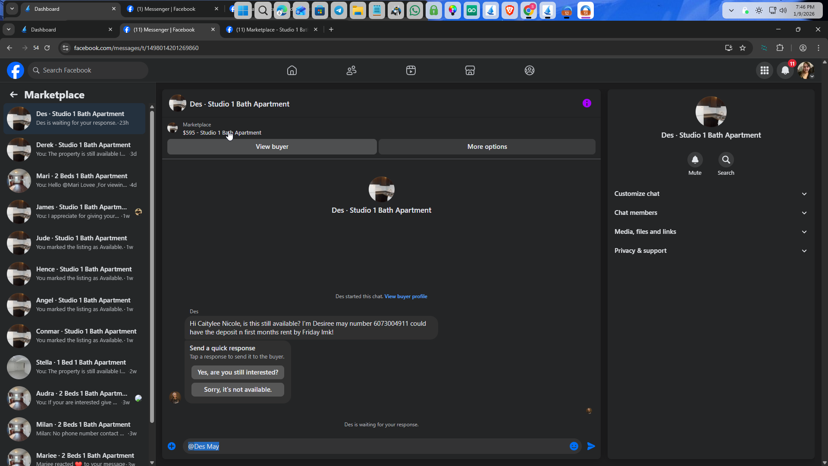Click the blue send message arrow
This screenshot has width=828, height=466.
(591, 446)
